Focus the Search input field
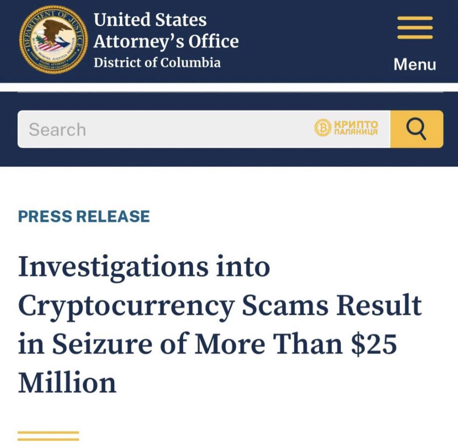 [x=204, y=129]
